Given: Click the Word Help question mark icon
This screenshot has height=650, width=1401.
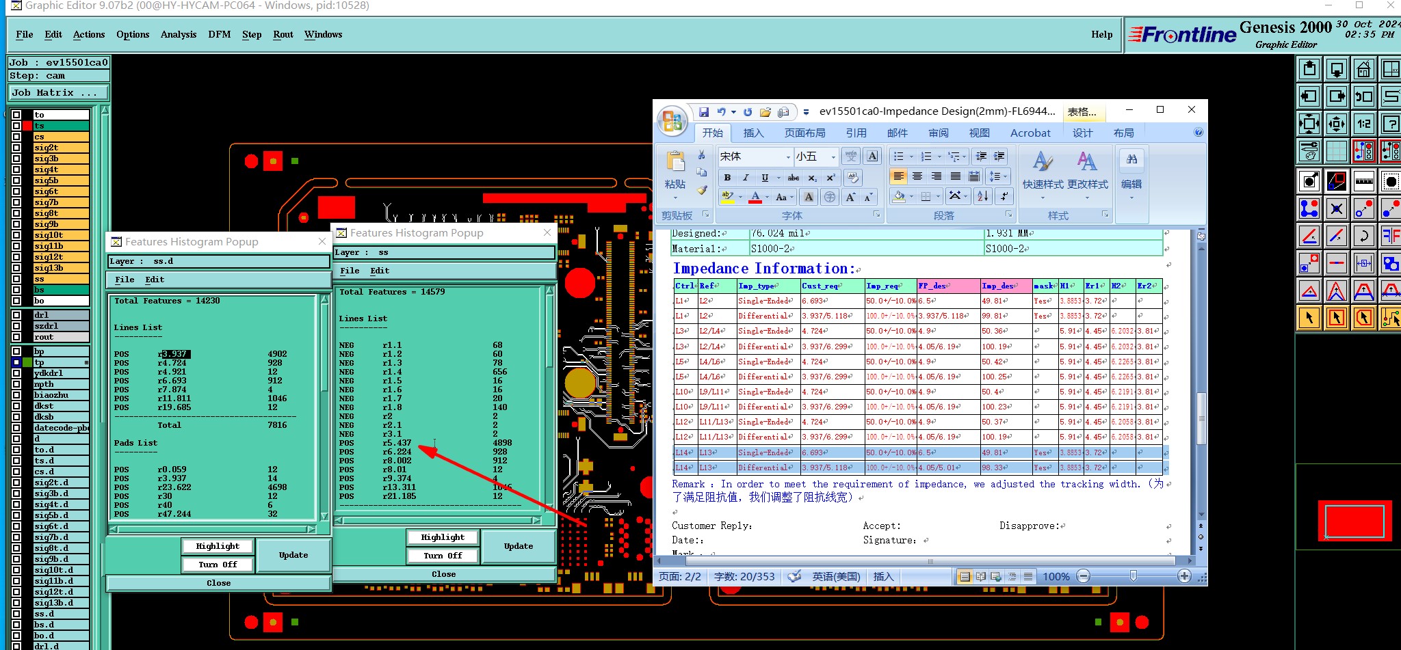Looking at the screenshot, I should tap(1199, 133).
